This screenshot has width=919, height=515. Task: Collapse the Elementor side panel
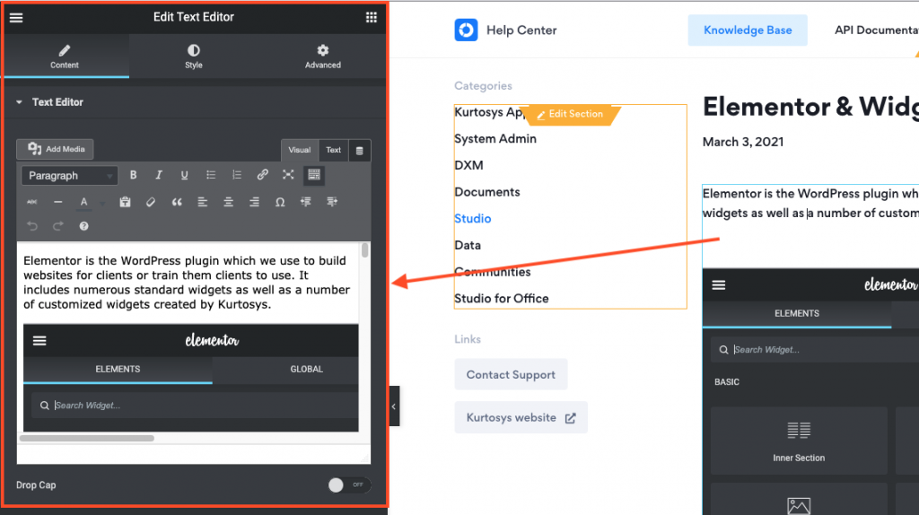(394, 406)
